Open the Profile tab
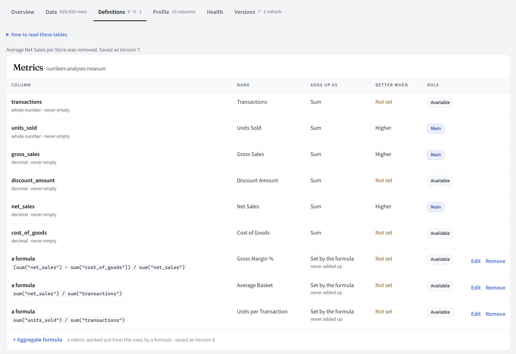516x354 pixels. pos(174,12)
